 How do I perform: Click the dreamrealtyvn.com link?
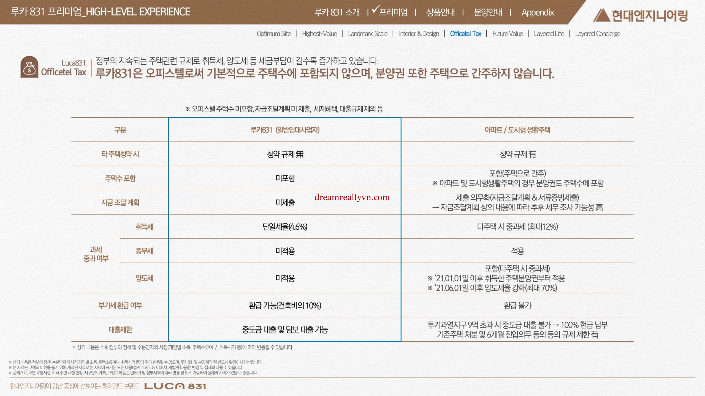pos(352,197)
